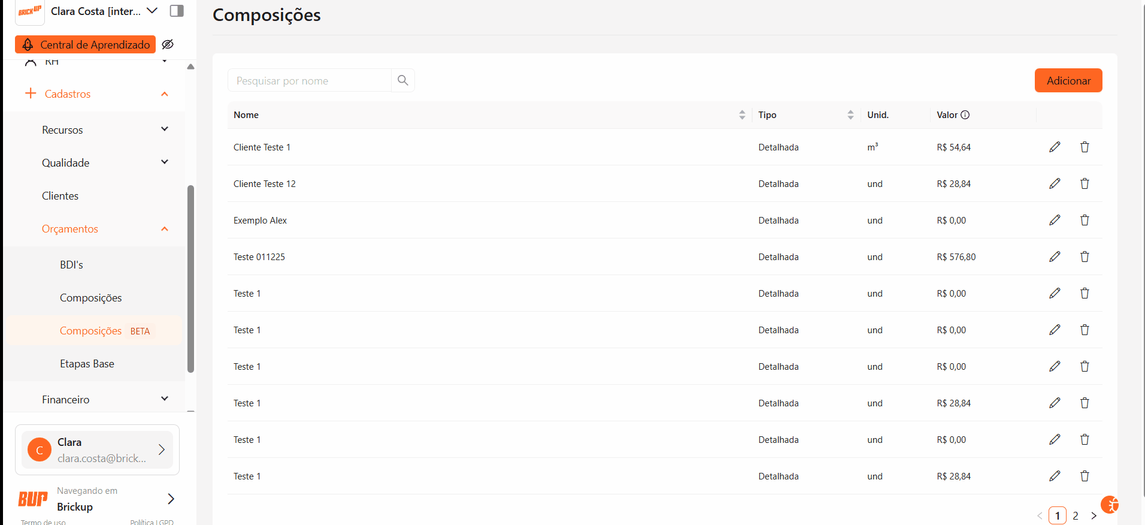Viewport: 1145px width, 525px height.
Task: Go to BDI's menu item
Action: tap(71, 265)
